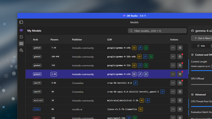This screenshot has height=119, width=212.
Task: Open settings gear for mistralai/ministral-3-3b
Action: point(180,100)
